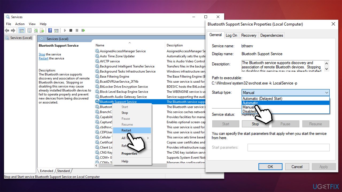Click gear icon beside Base Filtering Engine
Screen dimensions: 342x192
pyautogui.click(x=97, y=76)
